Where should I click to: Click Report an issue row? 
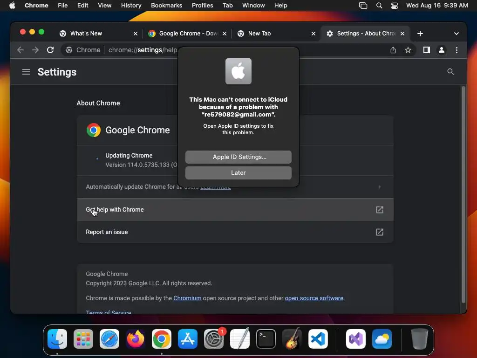click(235, 232)
